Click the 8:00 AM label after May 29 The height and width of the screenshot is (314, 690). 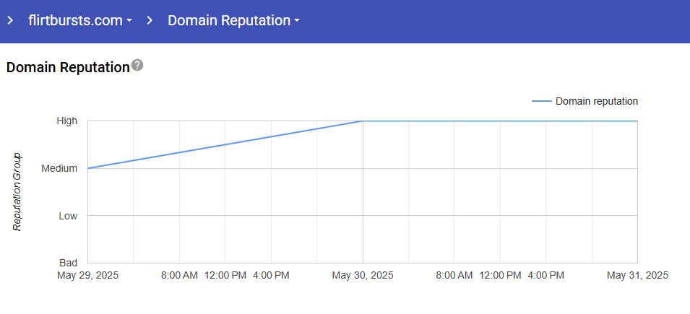click(179, 275)
